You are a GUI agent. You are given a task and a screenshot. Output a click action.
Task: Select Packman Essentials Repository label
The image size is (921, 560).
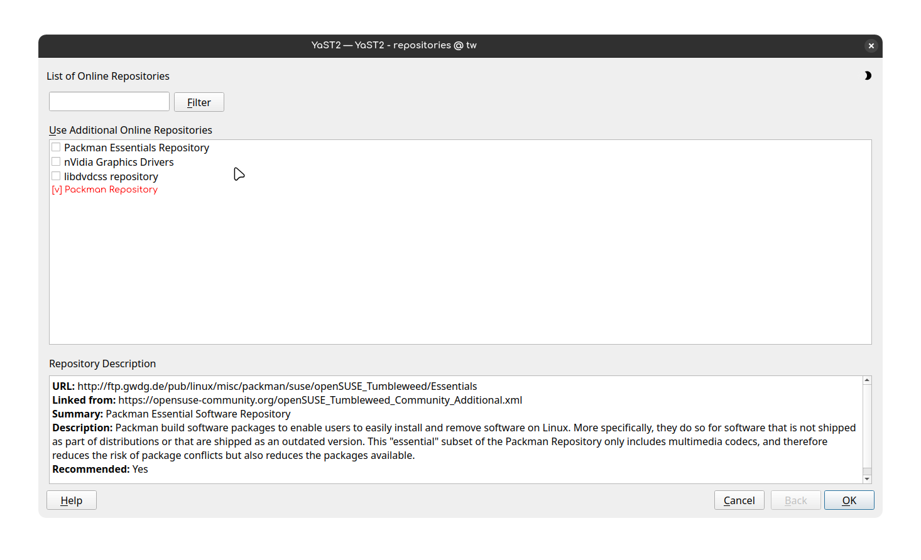pyautogui.click(x=136, y=148)
